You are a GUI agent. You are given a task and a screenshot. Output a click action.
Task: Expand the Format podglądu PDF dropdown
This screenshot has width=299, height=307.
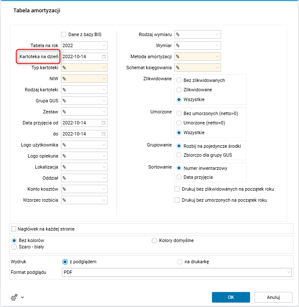(288, 272)
